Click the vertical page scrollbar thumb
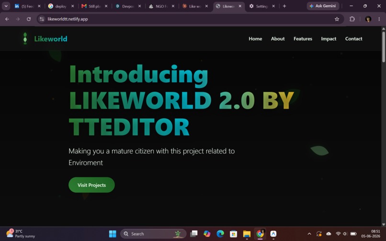Viewport: 386px width, 241px height. tap(383, 47)
